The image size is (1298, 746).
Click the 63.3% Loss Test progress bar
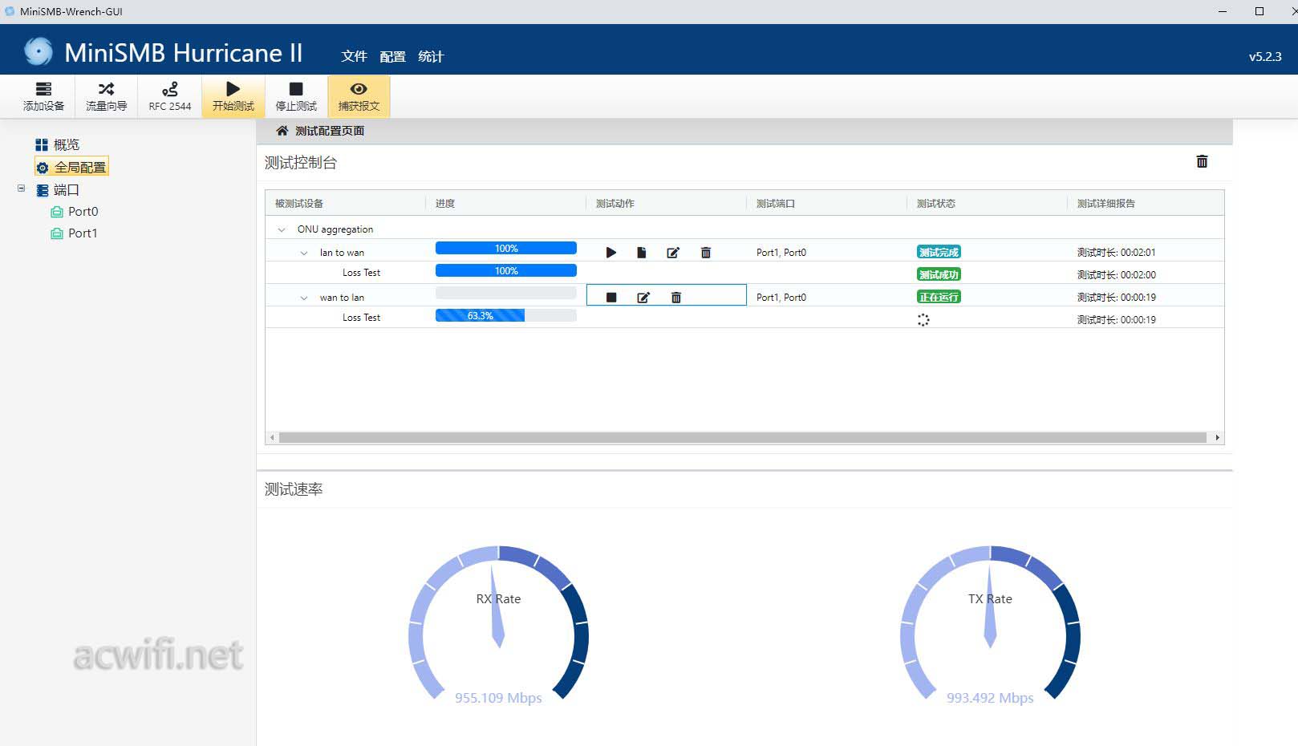[506, 316]
